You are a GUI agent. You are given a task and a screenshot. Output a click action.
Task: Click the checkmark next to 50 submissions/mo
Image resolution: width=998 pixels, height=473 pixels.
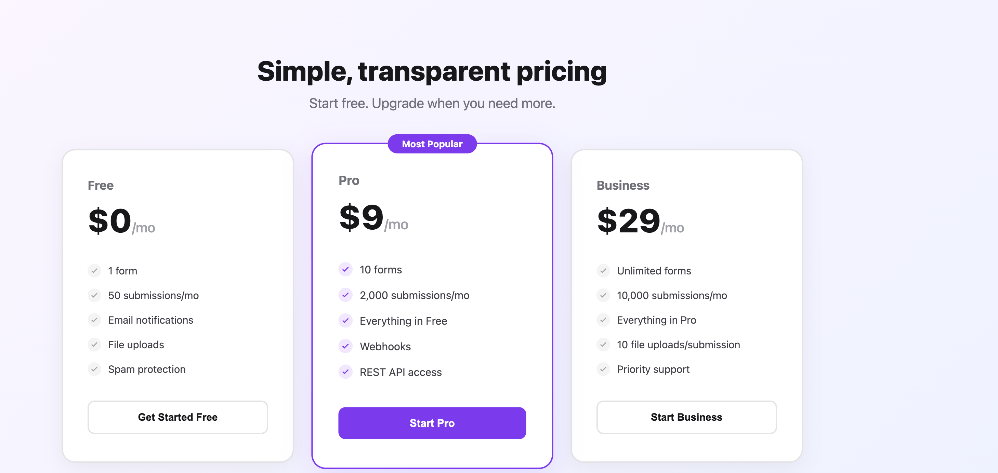(94, 295)
